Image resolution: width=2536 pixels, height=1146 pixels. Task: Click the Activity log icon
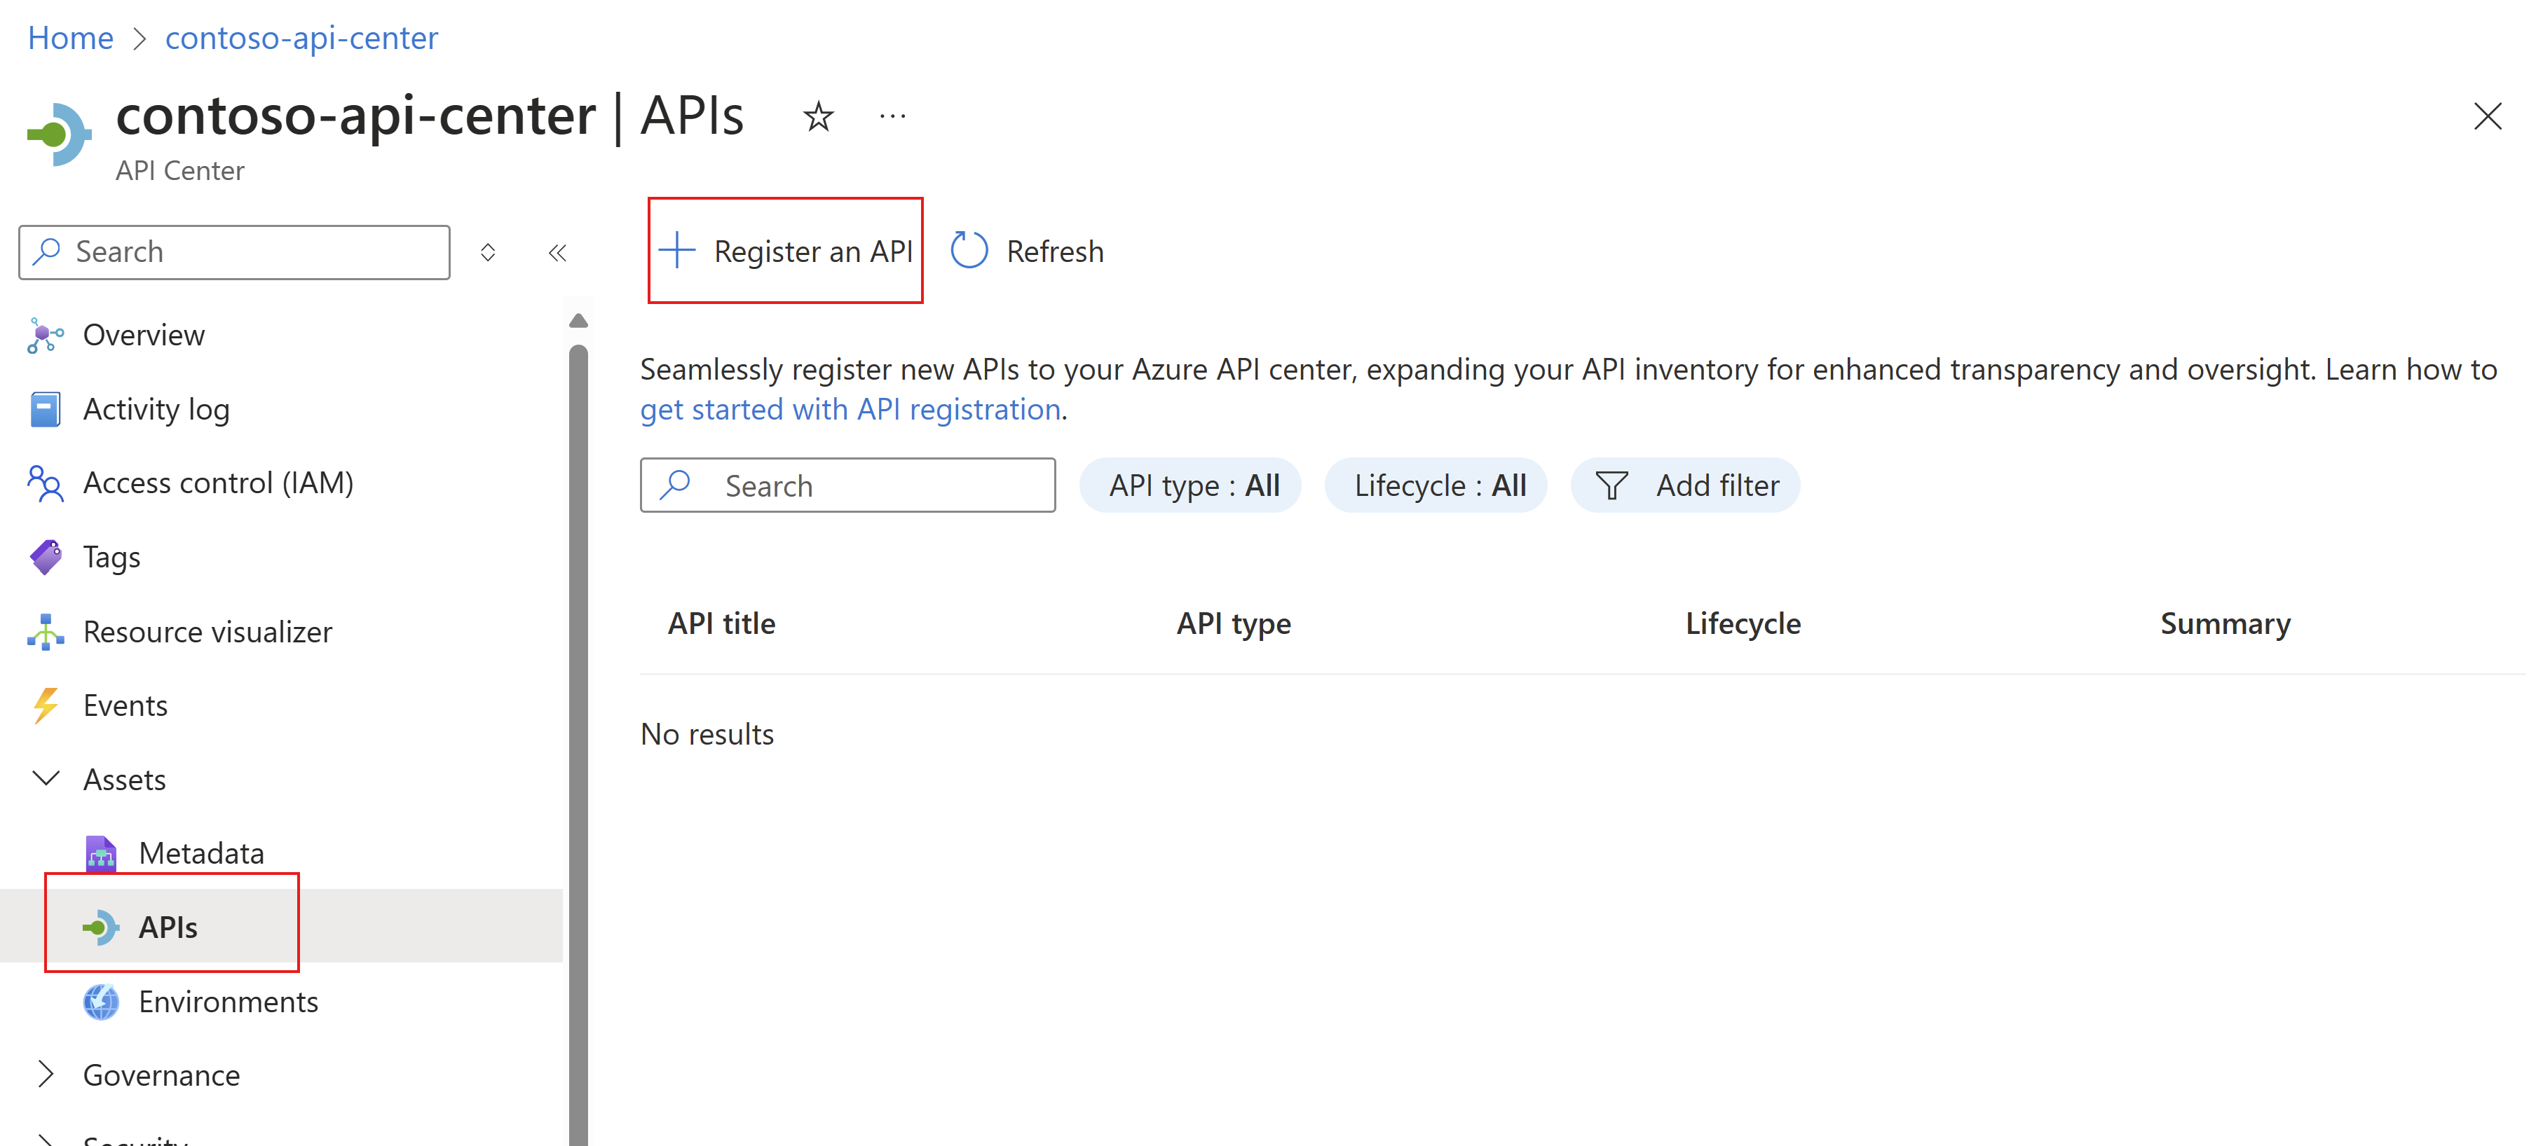(x=43, y=409)
